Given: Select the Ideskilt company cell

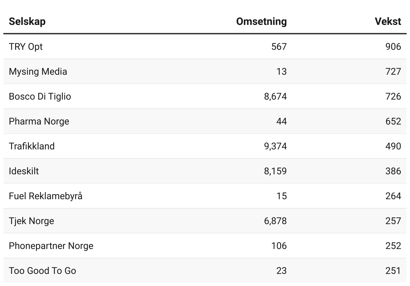Looking at the screenshot, I should tap(24, 171).
